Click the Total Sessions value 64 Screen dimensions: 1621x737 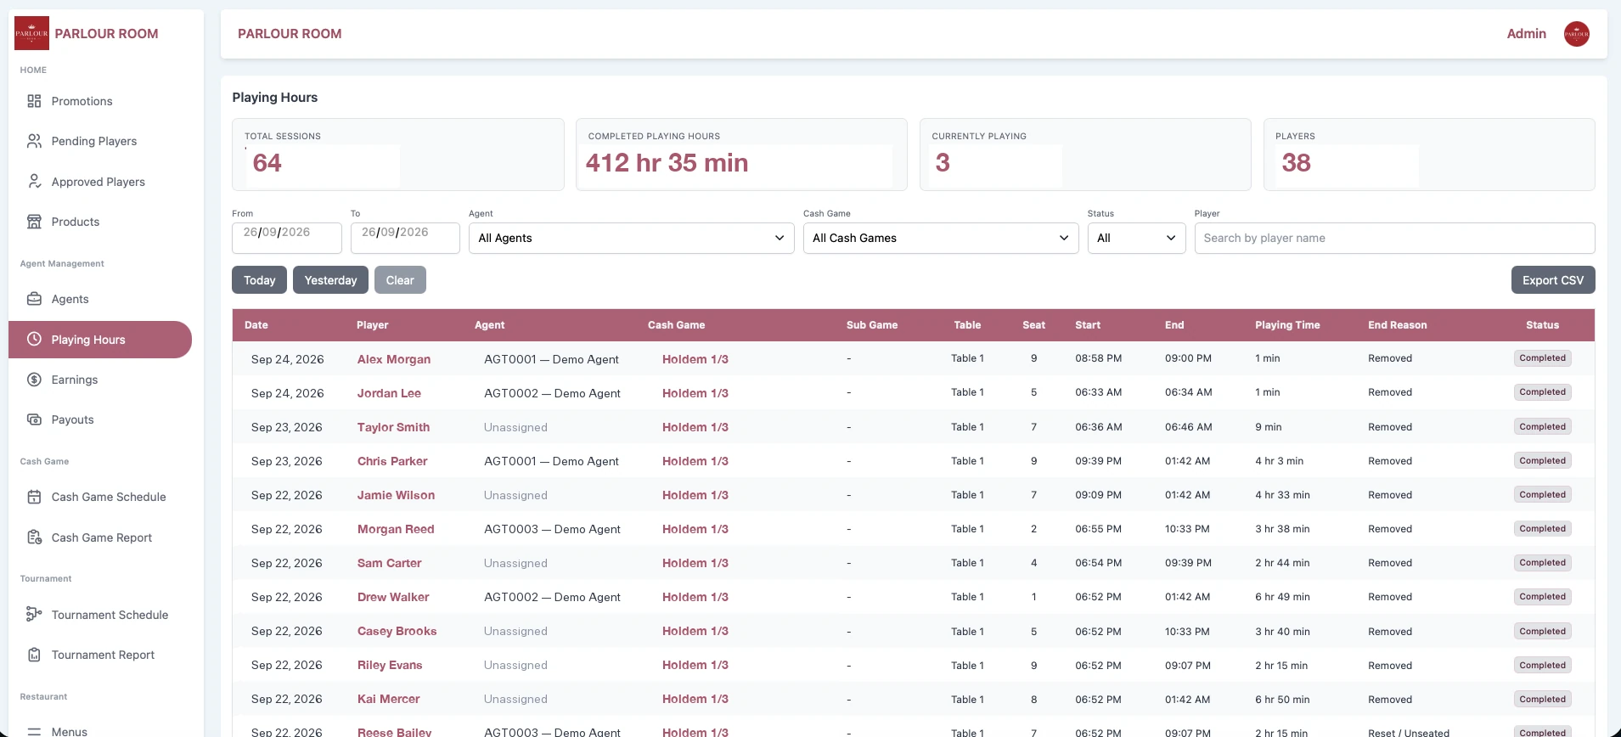coord(267,163)
